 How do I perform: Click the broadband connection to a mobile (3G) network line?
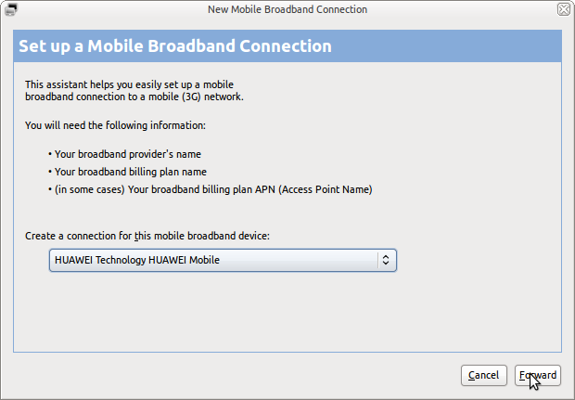[x=134, y=97]
